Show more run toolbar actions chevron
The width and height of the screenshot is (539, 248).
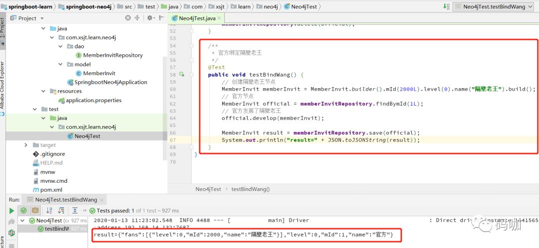84,211
